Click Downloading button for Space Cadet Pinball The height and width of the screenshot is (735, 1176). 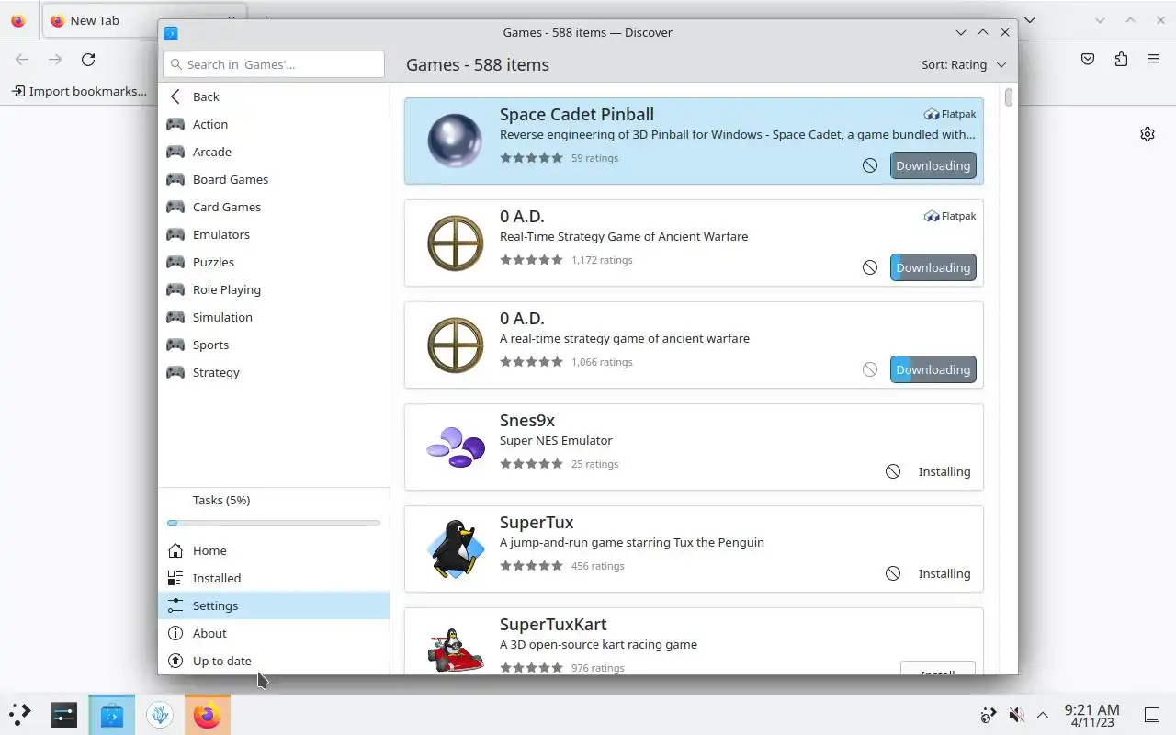pyautogui.click(x=933, y=165)
